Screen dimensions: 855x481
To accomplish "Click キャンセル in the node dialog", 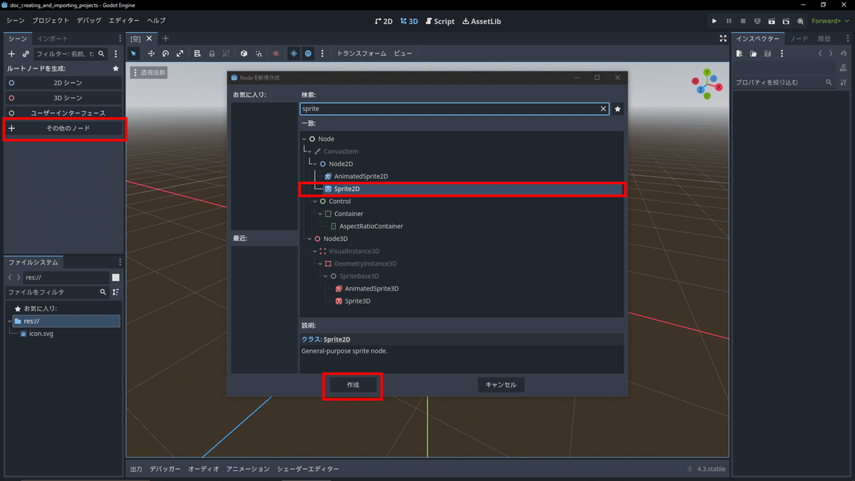I will (x=501, y=385).
